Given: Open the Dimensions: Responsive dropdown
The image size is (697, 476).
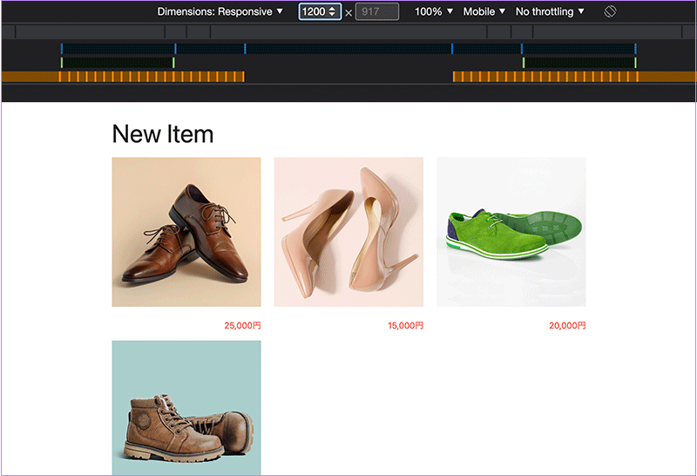Looking at the screenshot, I should pyautogui.click(x=220, y=11).
